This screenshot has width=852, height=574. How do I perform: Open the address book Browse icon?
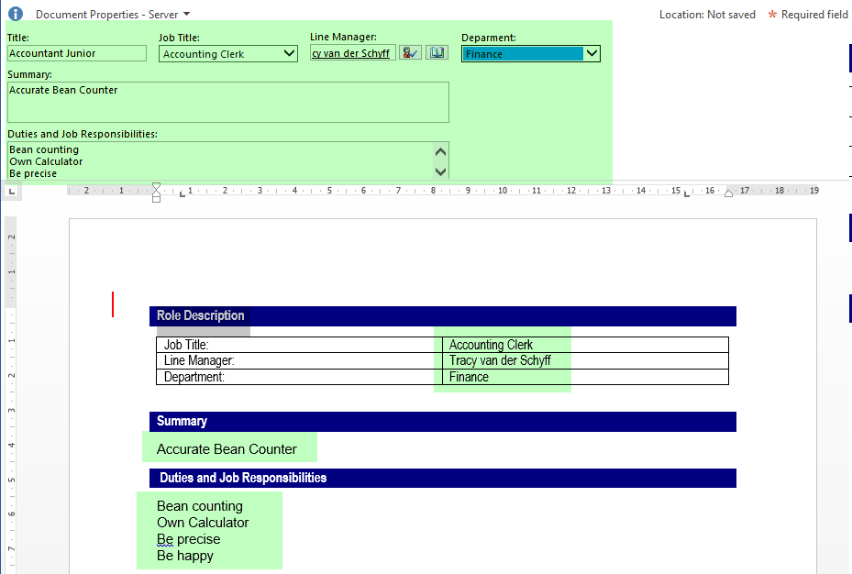(x=437, y=53)
